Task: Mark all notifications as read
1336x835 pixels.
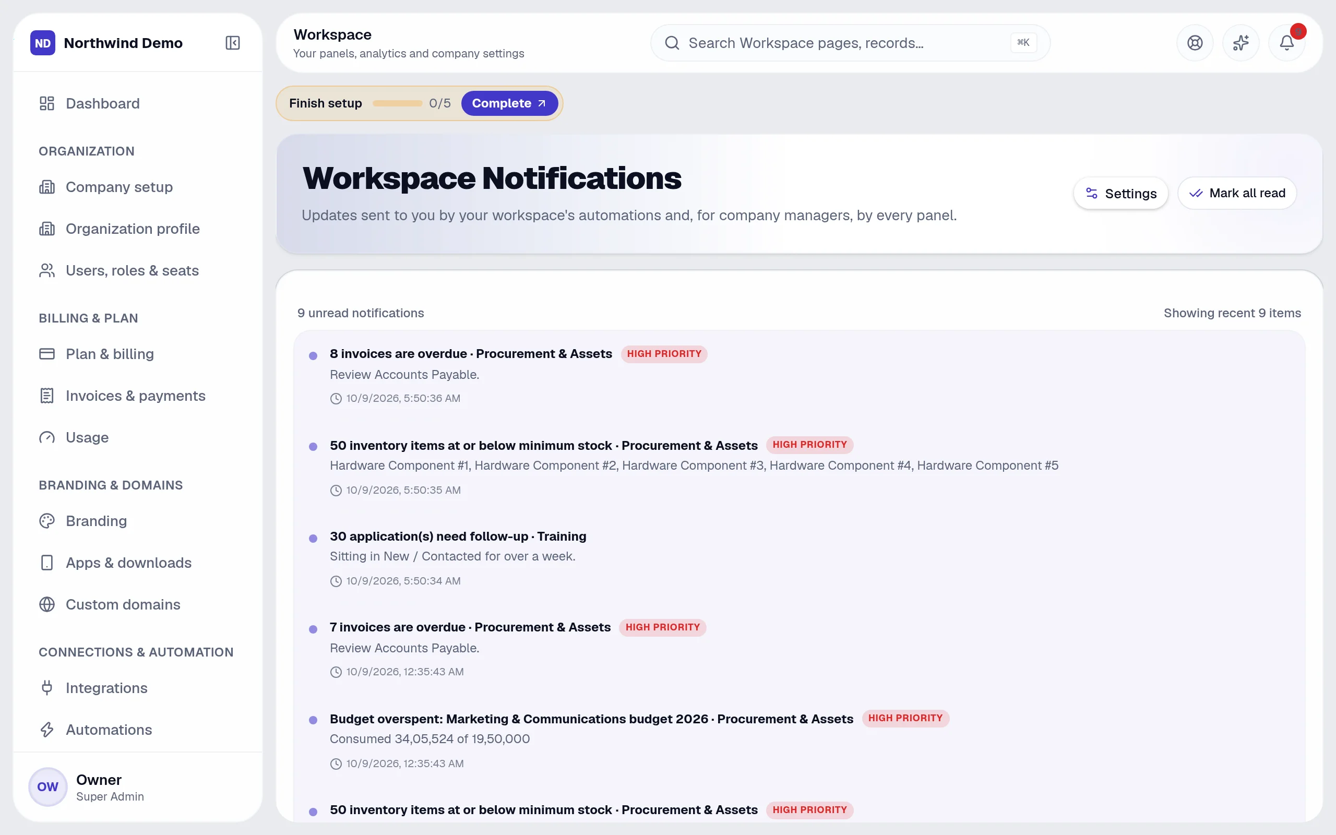Action: (x=1237, y=193)
